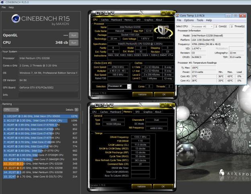The image size is (251, 194).
Task: Open the Core Temp Options menu
Action: pos(188,20)
